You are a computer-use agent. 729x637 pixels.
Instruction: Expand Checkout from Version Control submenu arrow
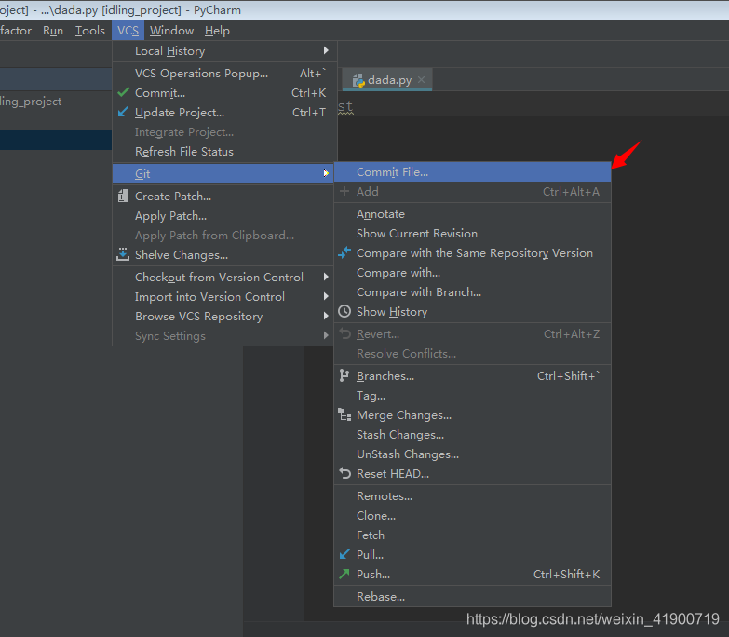pyautogui.click(x=326, y=277)
